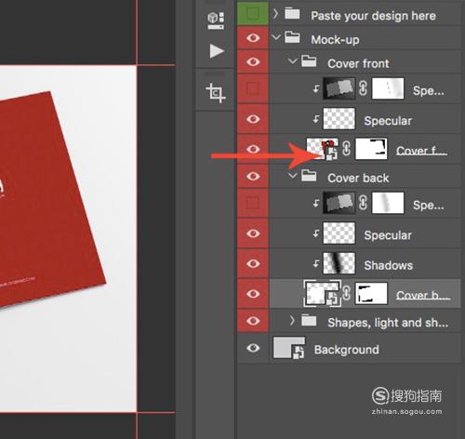Select the Cover b... layer mask thumbnail
The width and height of the screenshot is (465, 439).
pyautogui.click(x=371, y=293)
